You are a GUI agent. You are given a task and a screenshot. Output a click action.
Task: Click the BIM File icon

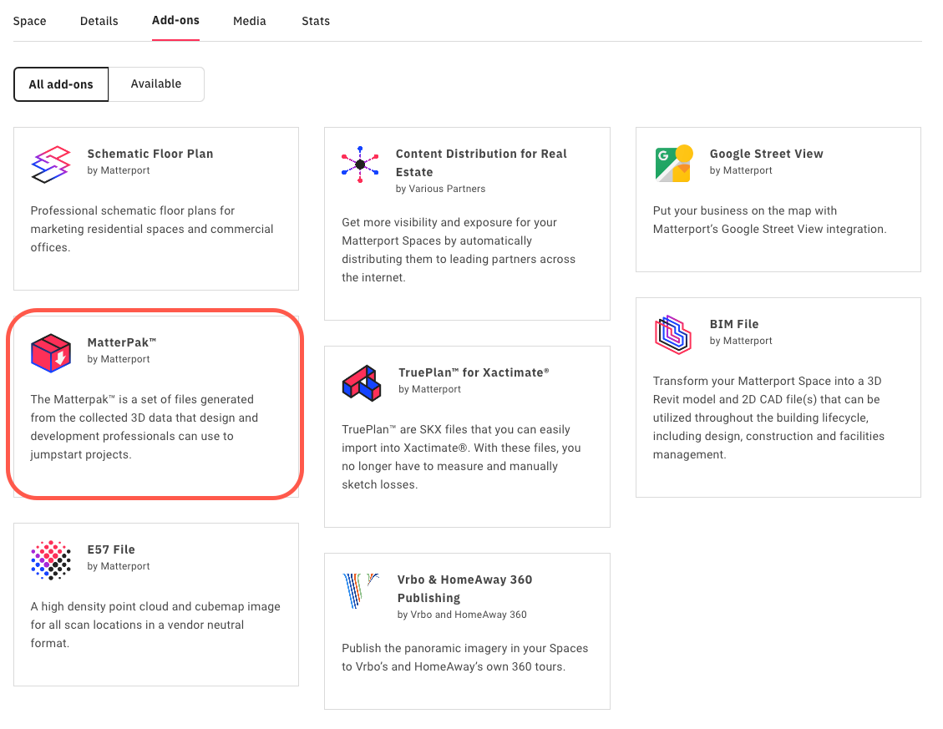673,334
